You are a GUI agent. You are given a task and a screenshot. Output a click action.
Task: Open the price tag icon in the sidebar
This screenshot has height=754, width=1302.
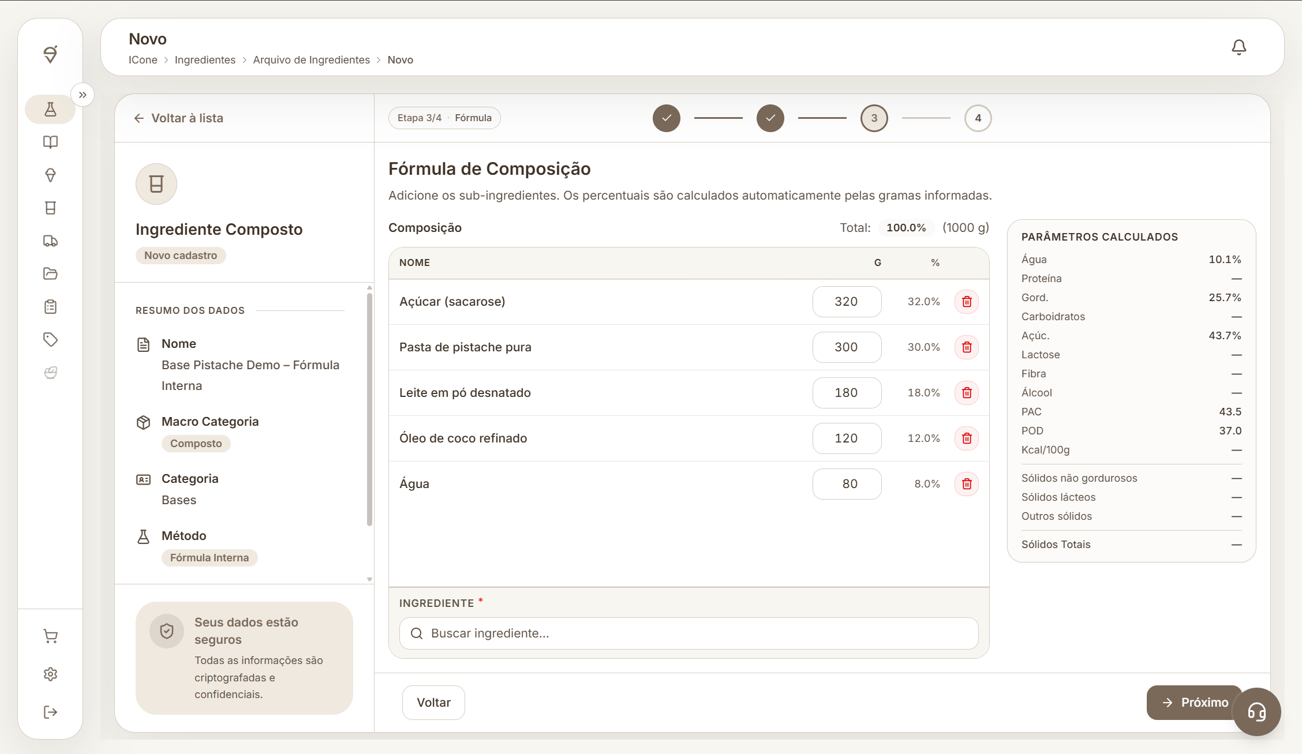coord(50,339)
